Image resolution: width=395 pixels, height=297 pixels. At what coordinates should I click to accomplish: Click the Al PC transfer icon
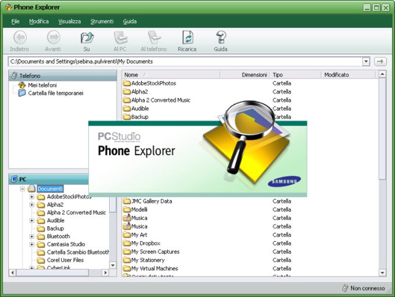[120, 38]
